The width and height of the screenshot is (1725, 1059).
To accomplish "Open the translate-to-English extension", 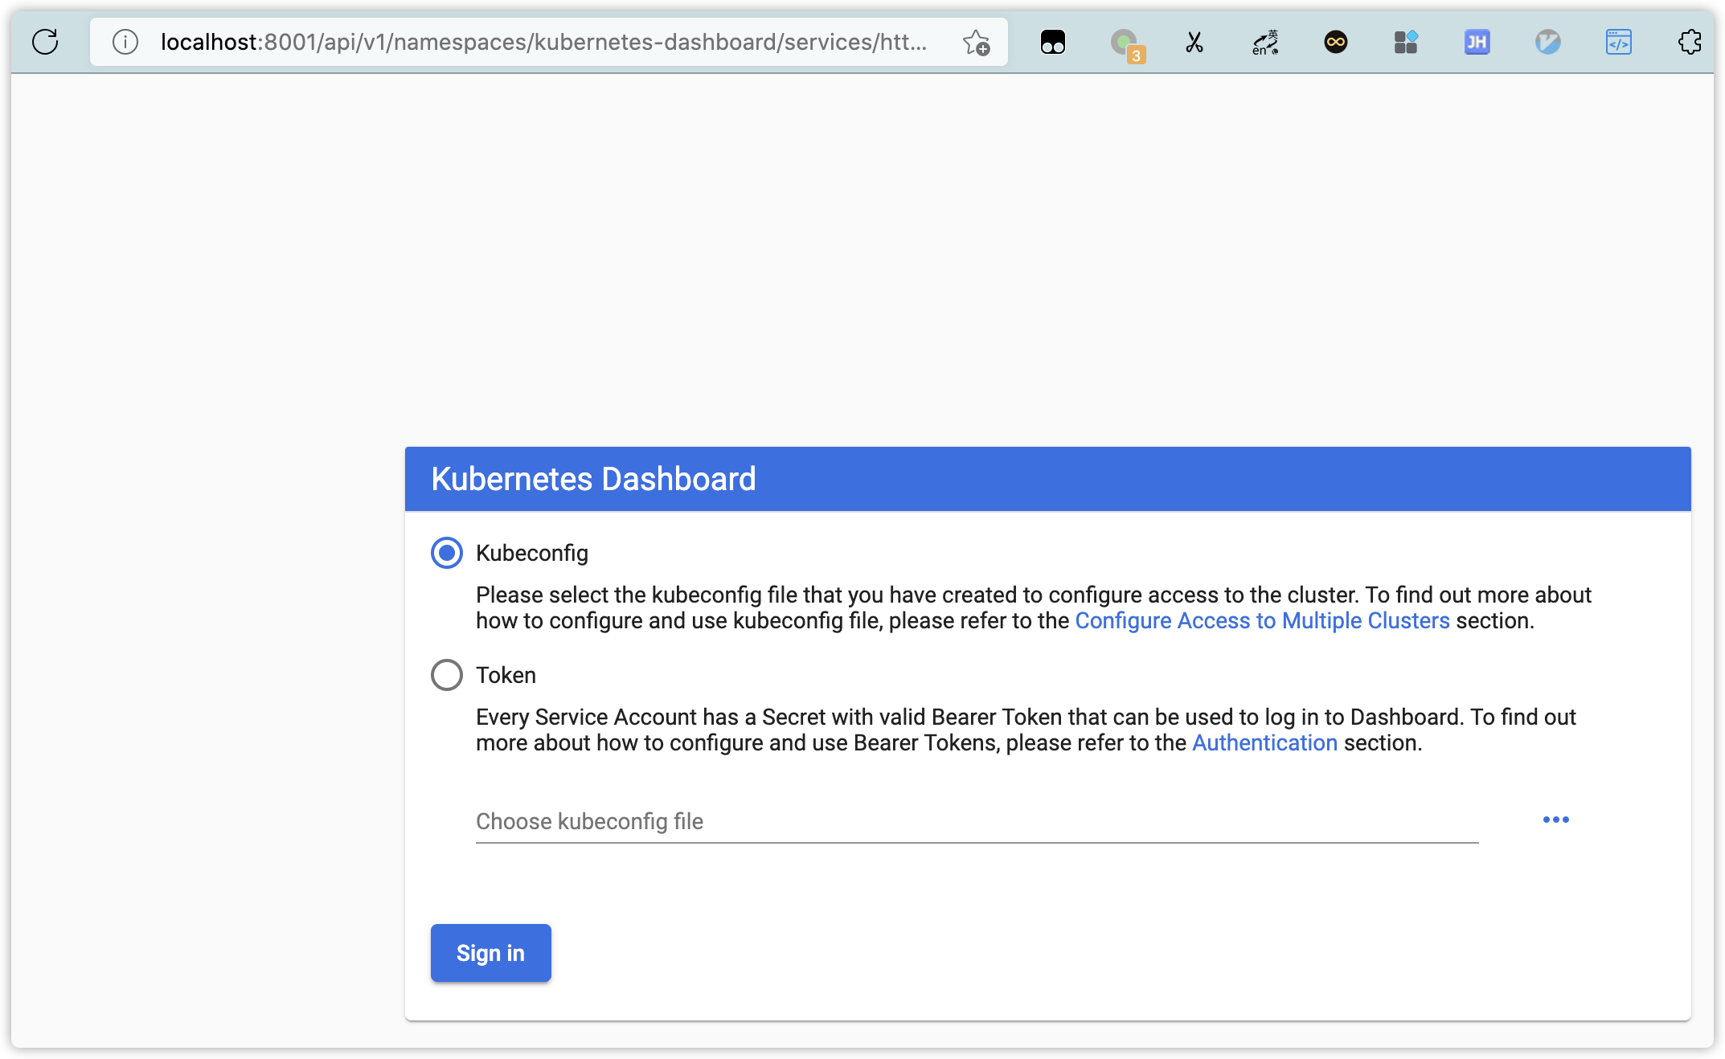I will tap(1265, 42).
